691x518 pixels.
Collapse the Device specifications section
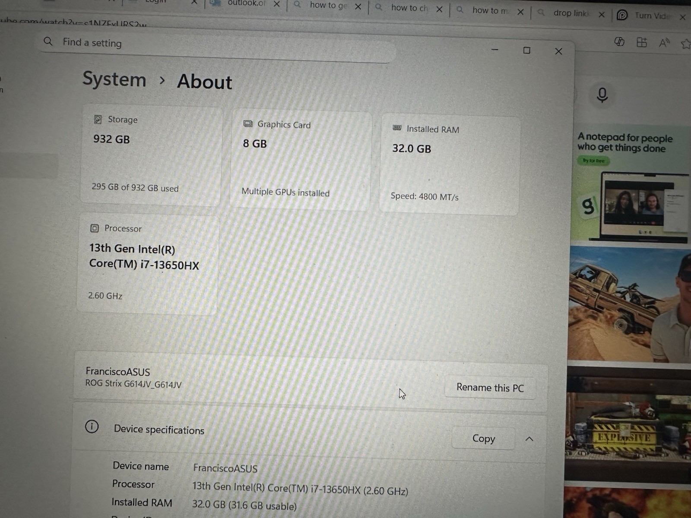point(529,439)
